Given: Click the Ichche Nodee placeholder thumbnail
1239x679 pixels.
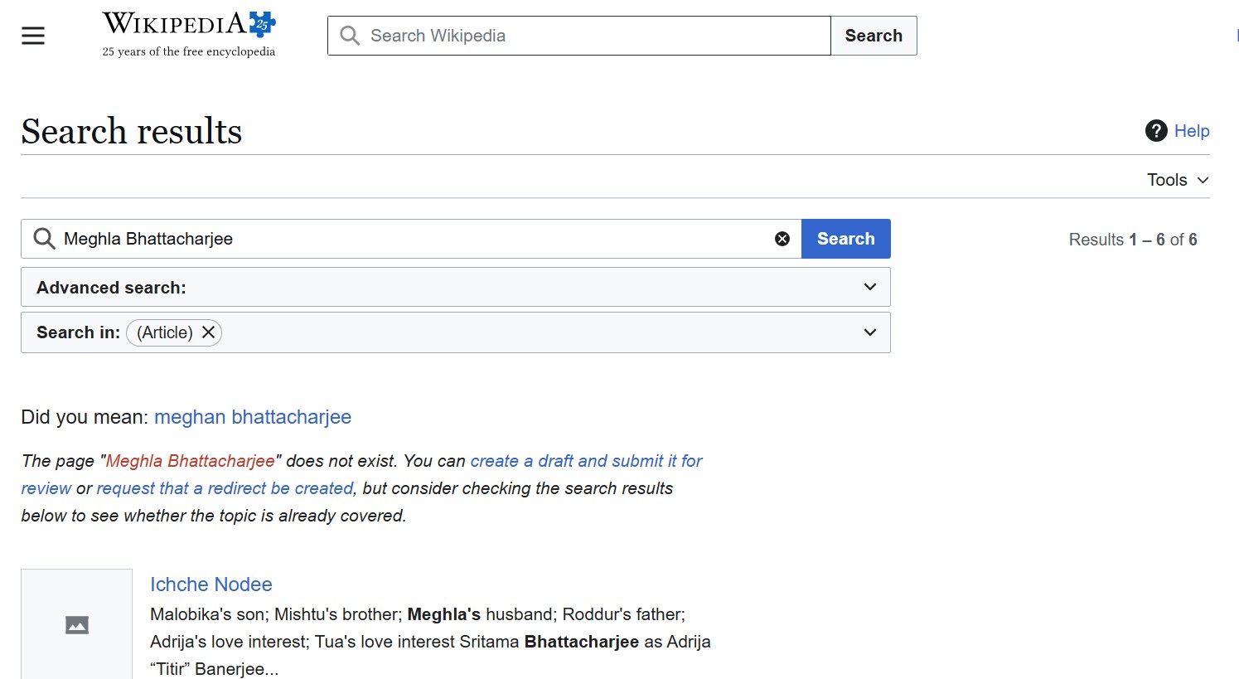Looking at the screenshot, I should [76, 624].
